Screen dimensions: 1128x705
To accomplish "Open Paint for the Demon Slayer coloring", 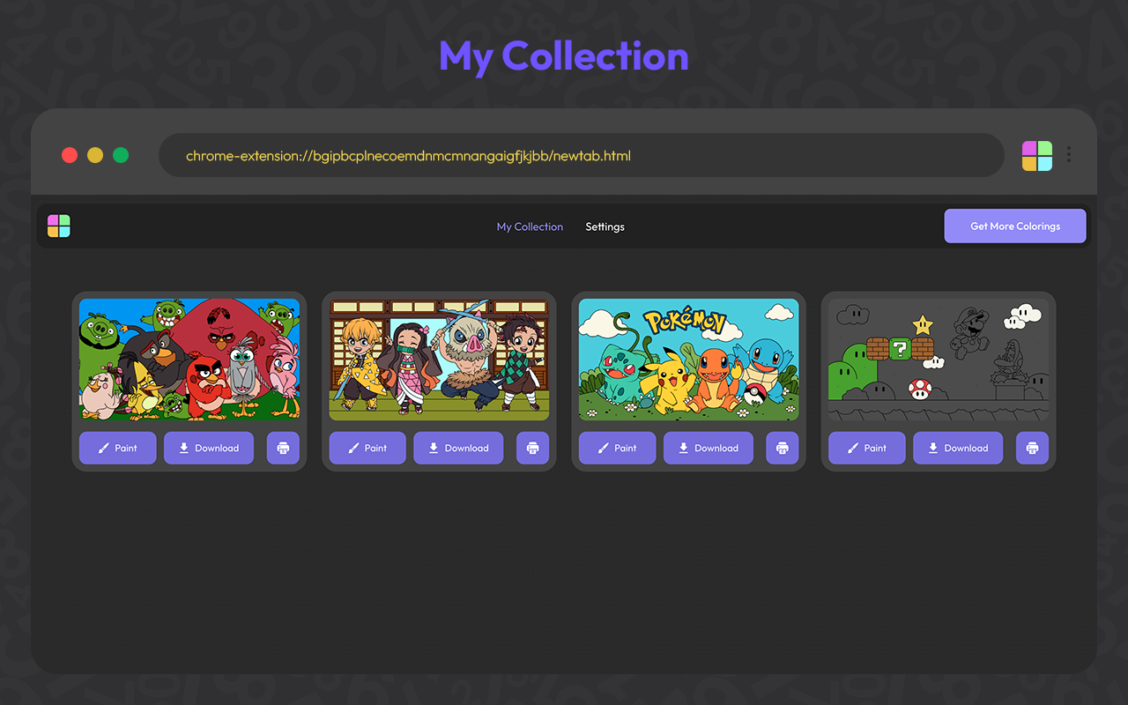I will (x=367, y=448).
